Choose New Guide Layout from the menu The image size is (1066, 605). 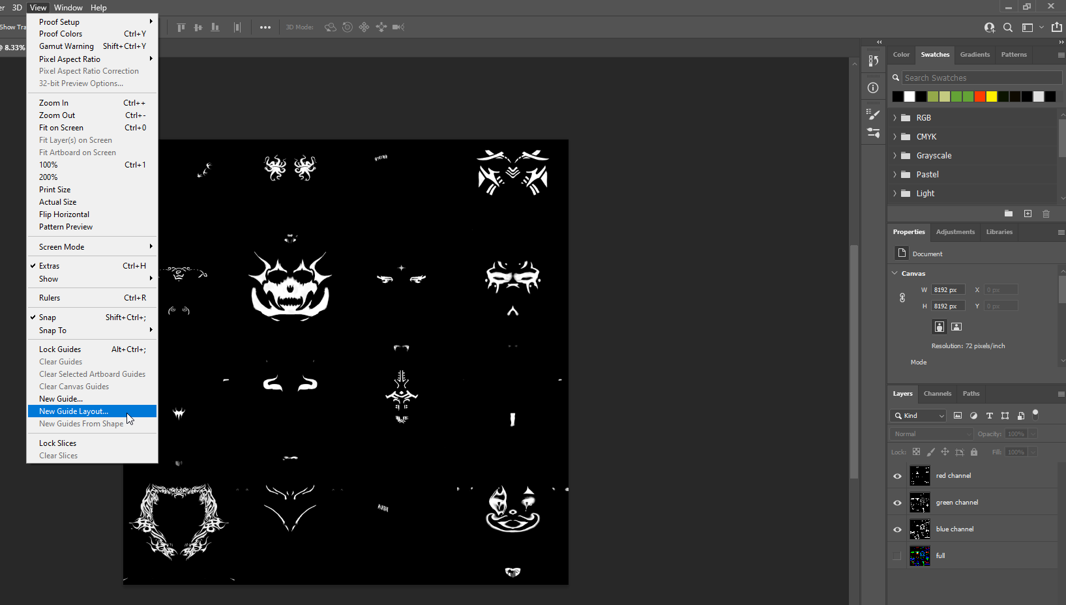tap(74, 411)
